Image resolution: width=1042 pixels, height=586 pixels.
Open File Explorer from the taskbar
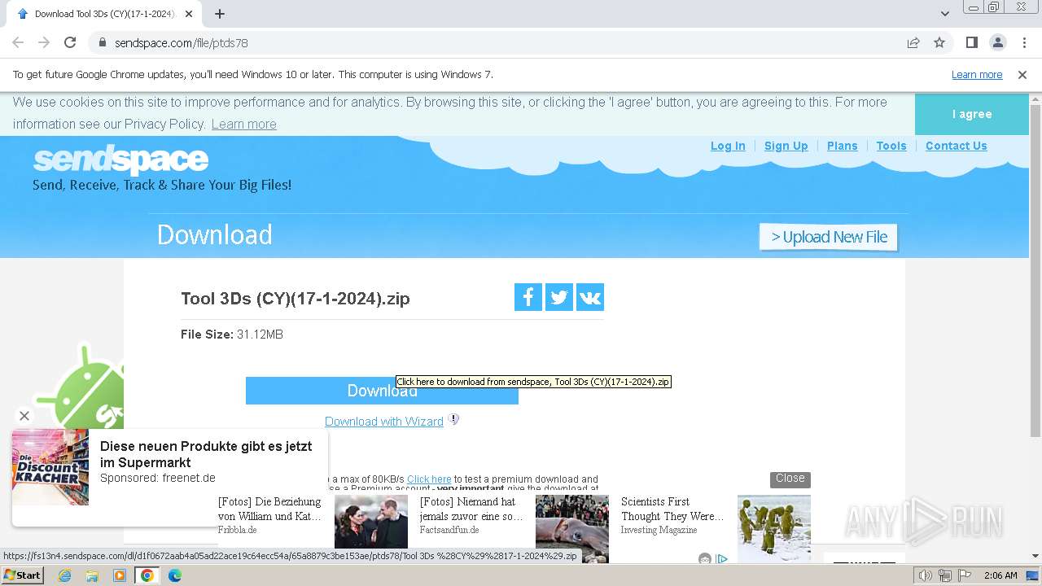point(92,575)
